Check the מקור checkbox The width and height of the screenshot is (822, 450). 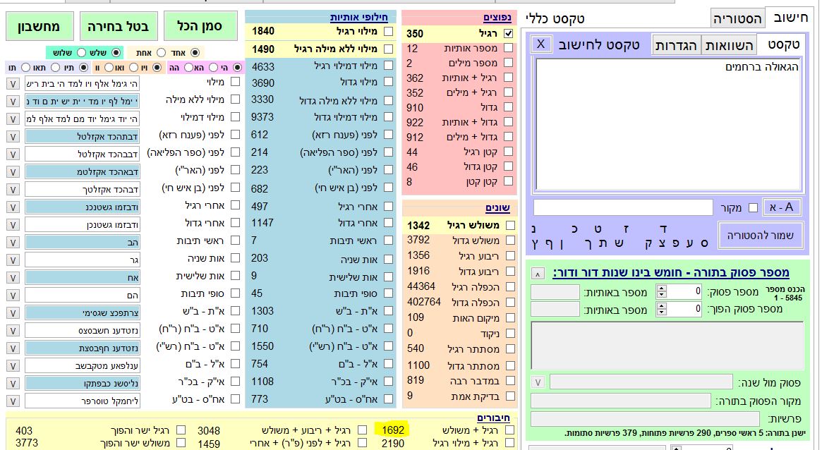[753, 208]
